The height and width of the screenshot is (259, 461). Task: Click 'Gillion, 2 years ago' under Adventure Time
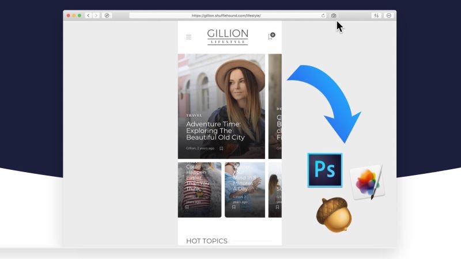click(x=200, y=148)
